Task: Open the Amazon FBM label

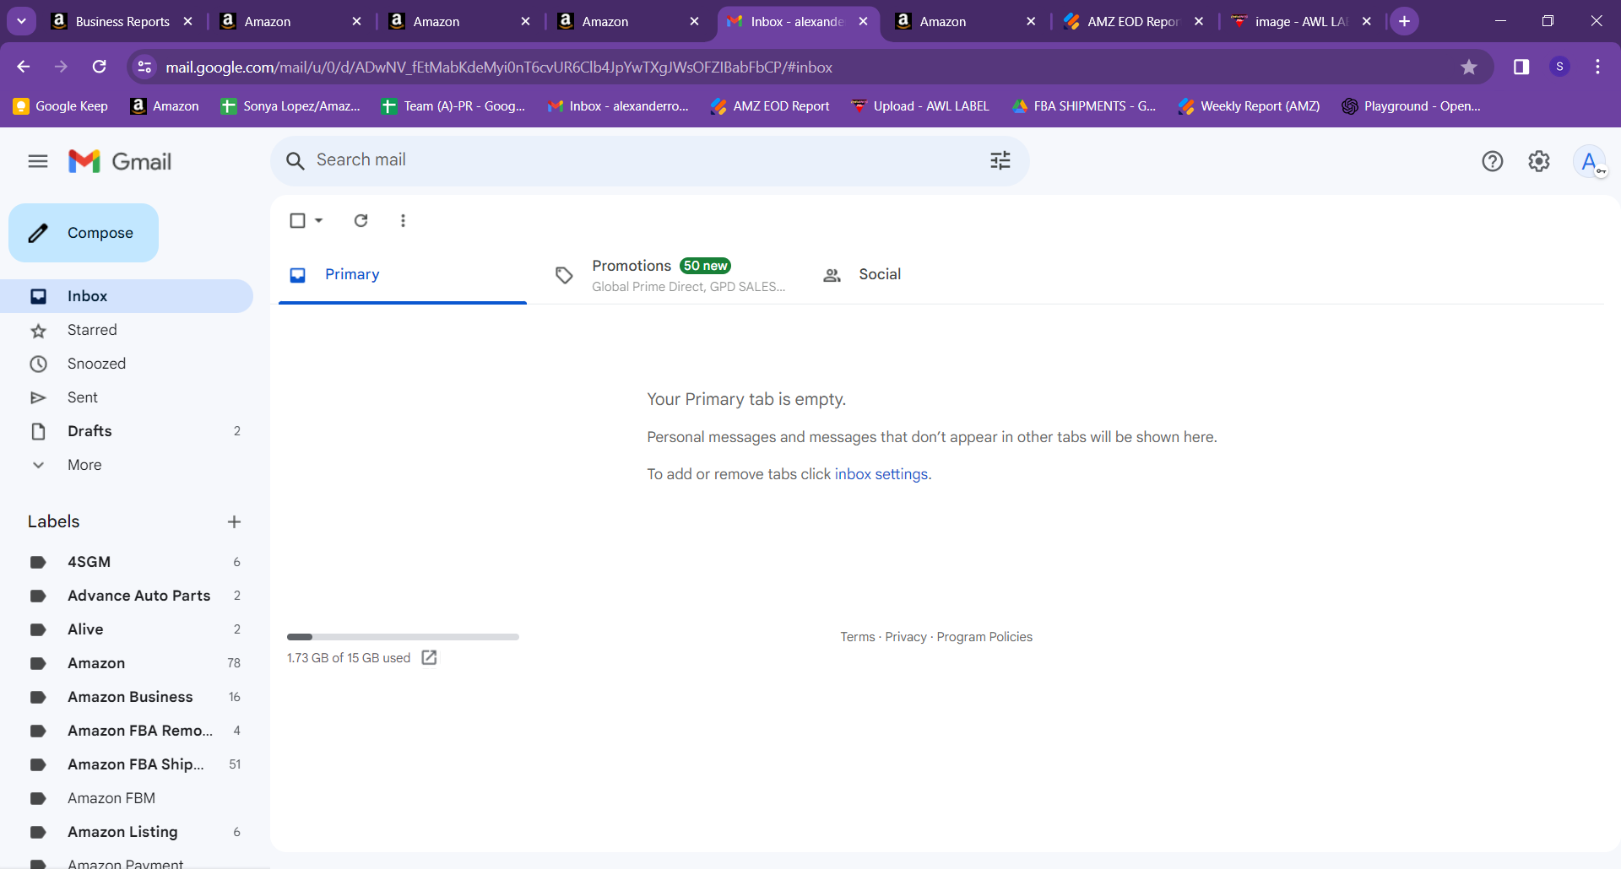Action: (x=127, y=798)
